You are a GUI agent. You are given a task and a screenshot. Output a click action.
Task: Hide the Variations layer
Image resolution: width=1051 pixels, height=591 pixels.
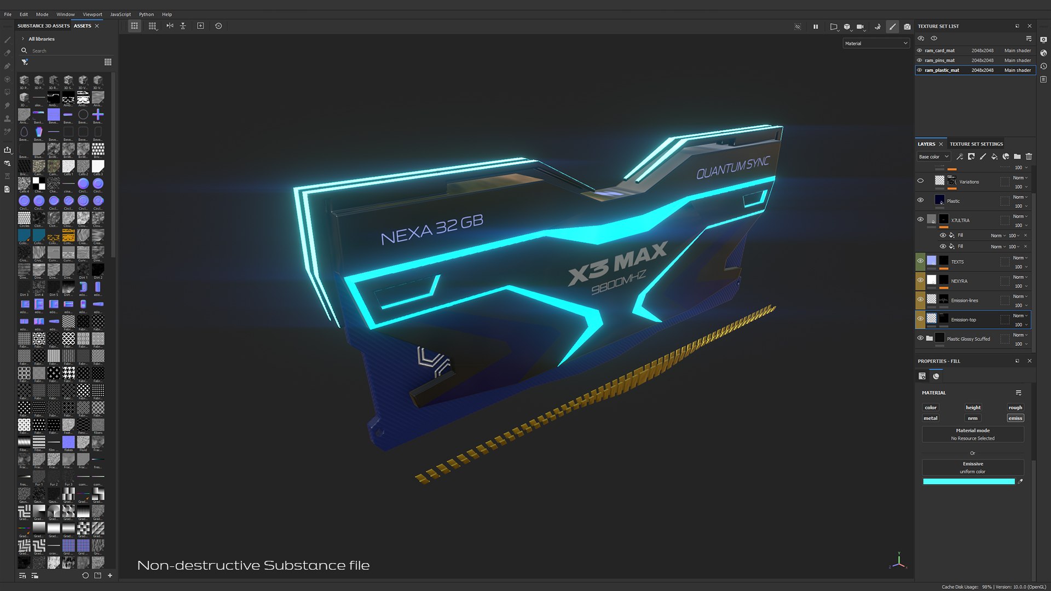(920, 181)
